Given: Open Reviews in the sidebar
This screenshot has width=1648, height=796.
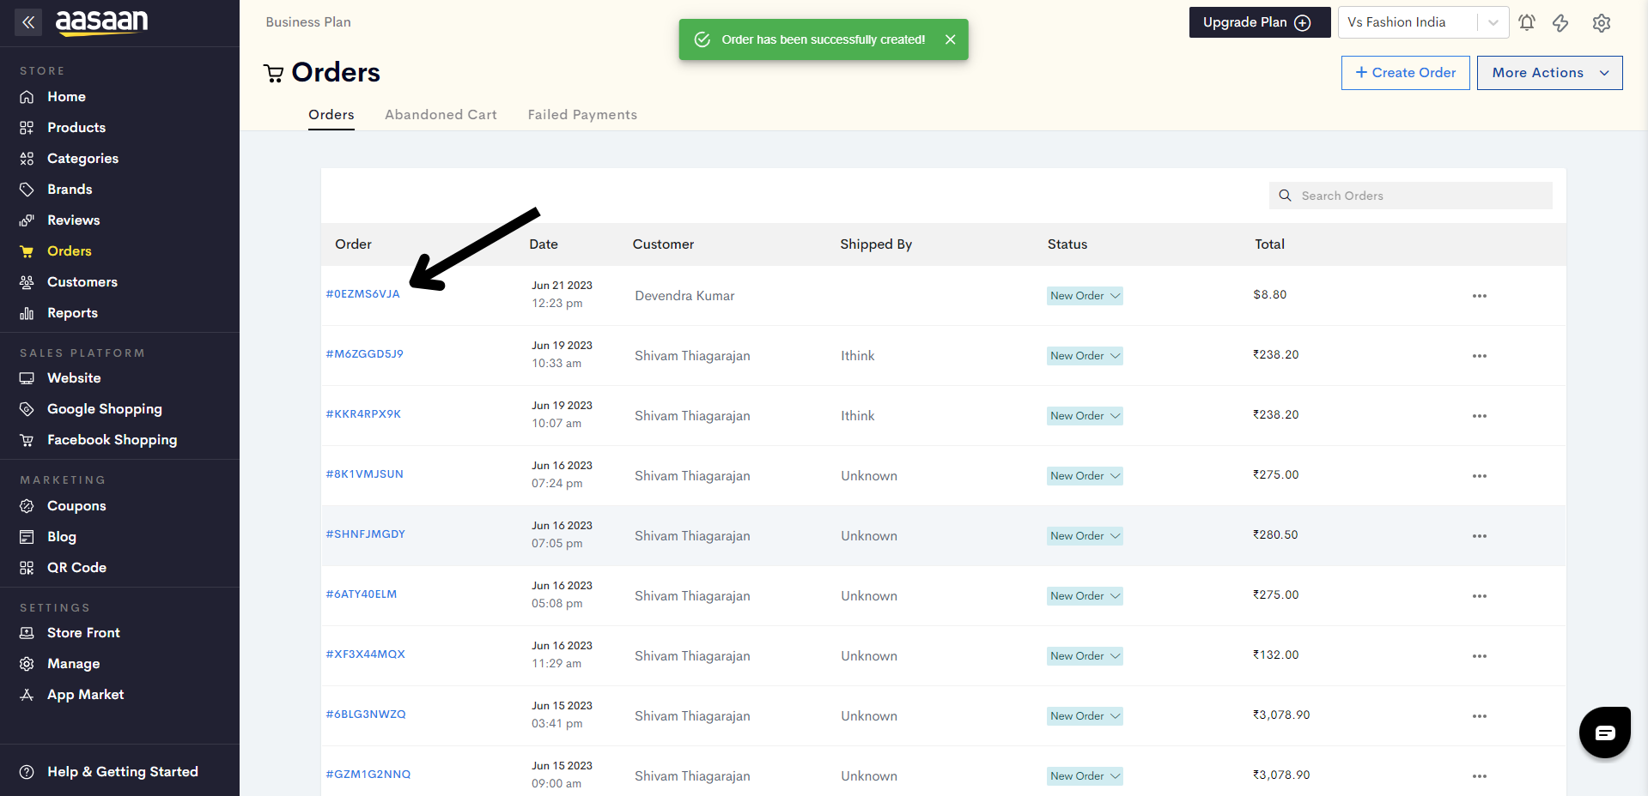Looking at the screenshot, I should tap(73, 220).
